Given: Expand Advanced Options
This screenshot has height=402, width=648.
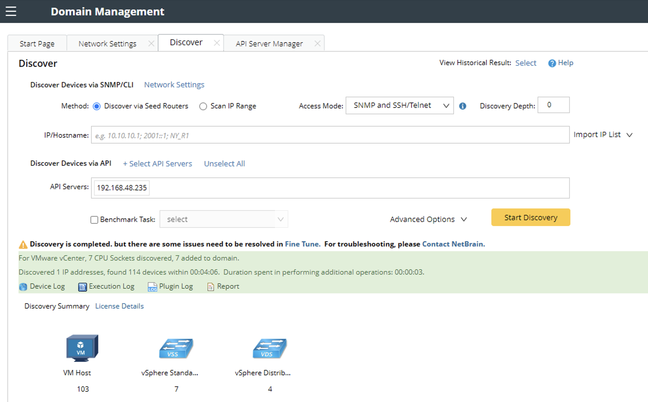Looking at the screenshot, I should [428, 219].
